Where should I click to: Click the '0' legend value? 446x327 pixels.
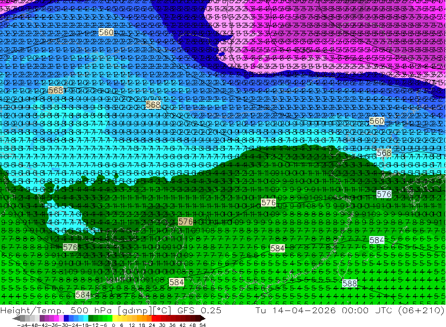[113, 325]
